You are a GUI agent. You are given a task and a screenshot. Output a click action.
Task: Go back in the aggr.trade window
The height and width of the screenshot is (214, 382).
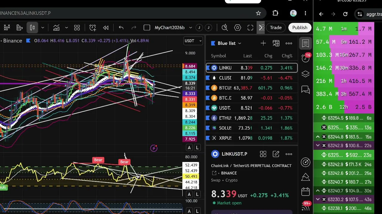[x=321, y=14]
